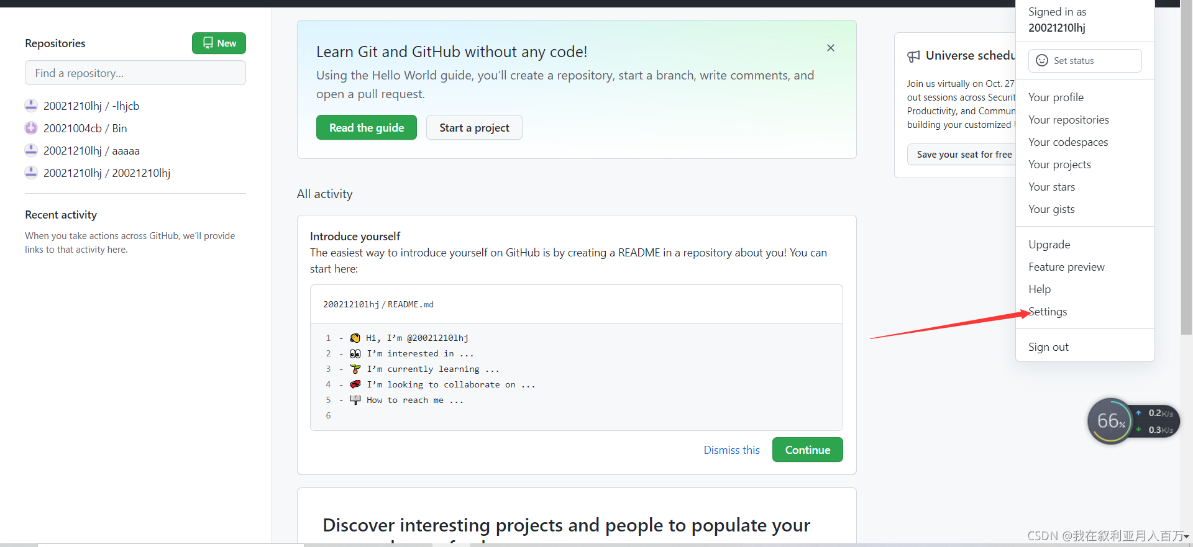Open Your gists menu item
Screen dimensions: 1193x547
point(1051,209)
